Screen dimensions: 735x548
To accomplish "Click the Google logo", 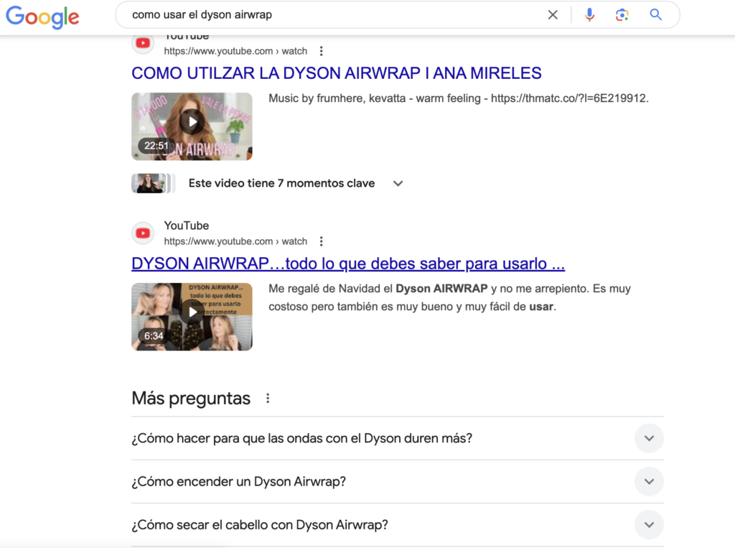I will (x=42, y=17).
